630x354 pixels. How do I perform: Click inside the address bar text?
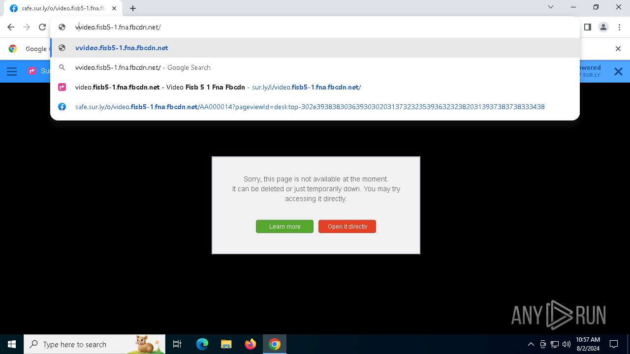pyautogui.click(x=118, y=27)
